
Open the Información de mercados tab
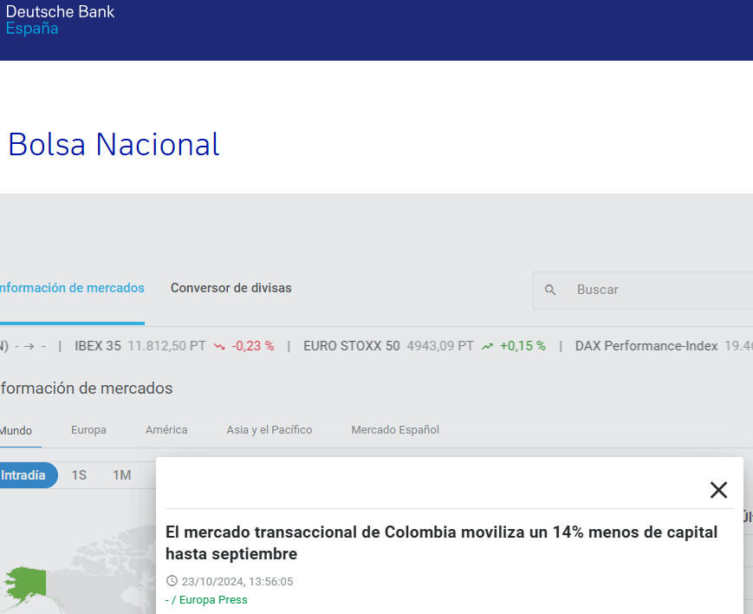tap(71, 288)
